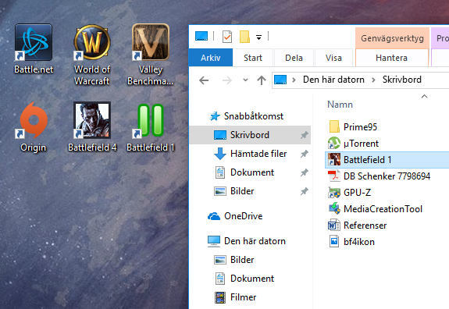
Task: Click the pin icon next to pinned Bilder
Action: pyautogui.click(x=304, y=191)
